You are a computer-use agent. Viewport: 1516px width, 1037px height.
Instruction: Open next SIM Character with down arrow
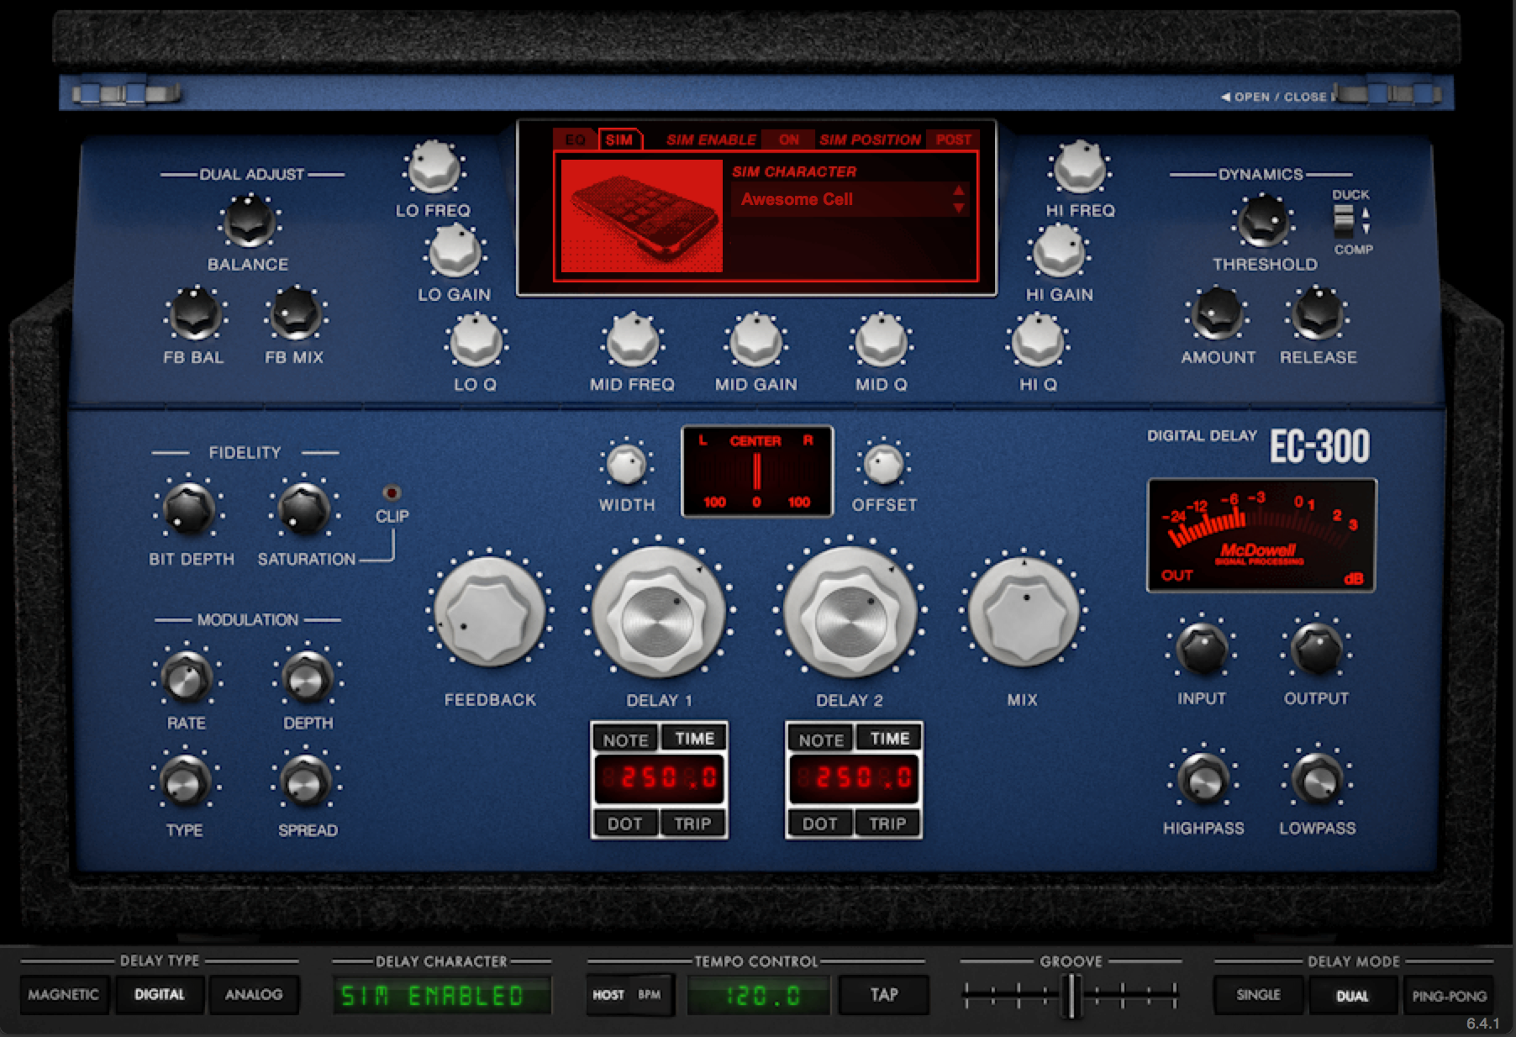point(958,207)
